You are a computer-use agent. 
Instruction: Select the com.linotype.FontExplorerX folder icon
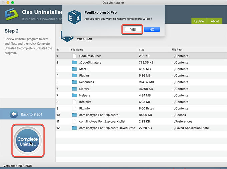(x=74, y=115)
